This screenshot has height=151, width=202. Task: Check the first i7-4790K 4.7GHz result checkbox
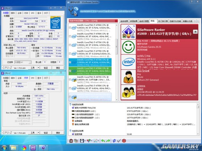point(70,28)
